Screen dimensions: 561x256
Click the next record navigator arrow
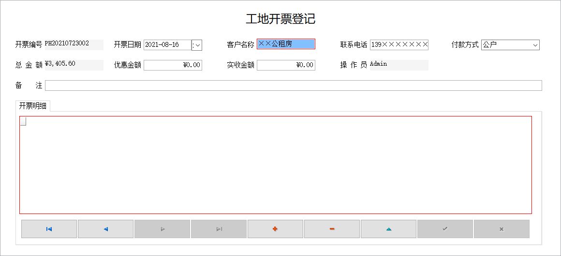[162, 229]
